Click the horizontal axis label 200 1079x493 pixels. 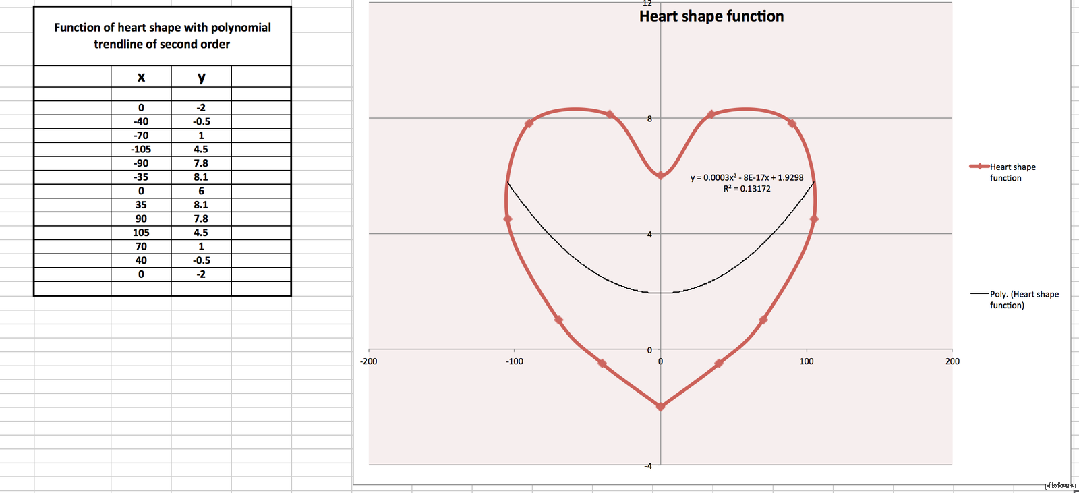click(952, 361)
